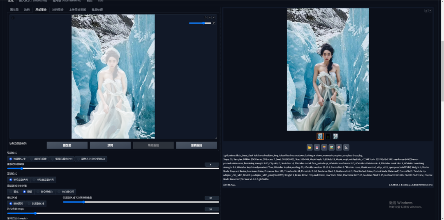444x220 pixels.
Task: Select first output thumbnail with orange border
Action: (320, 136)
